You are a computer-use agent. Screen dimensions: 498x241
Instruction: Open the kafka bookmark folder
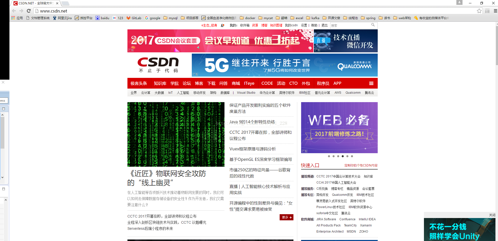click(x=313, y=18)
